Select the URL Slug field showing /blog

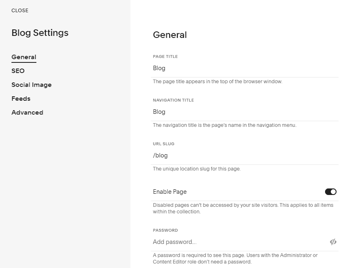click(204, 155)
